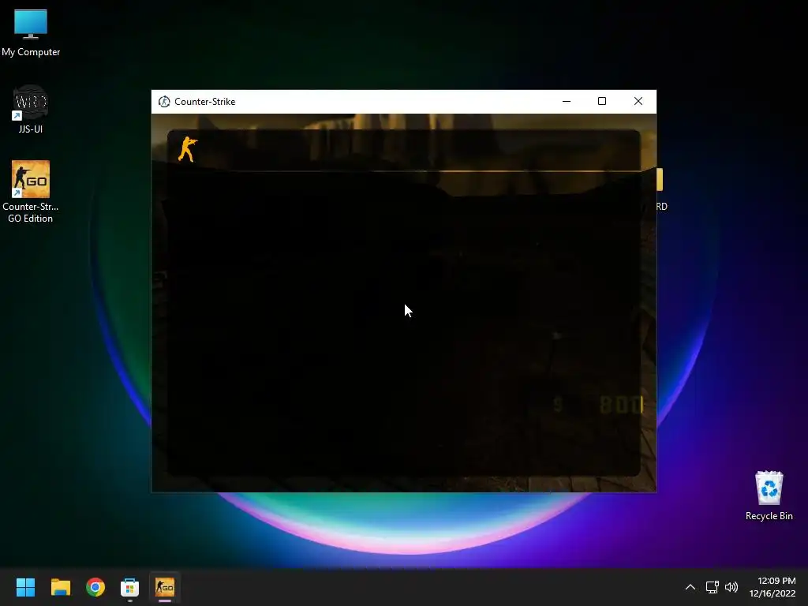
Task: Open the JJS-UI desktop shortcut
Action: tap(31, 109)
